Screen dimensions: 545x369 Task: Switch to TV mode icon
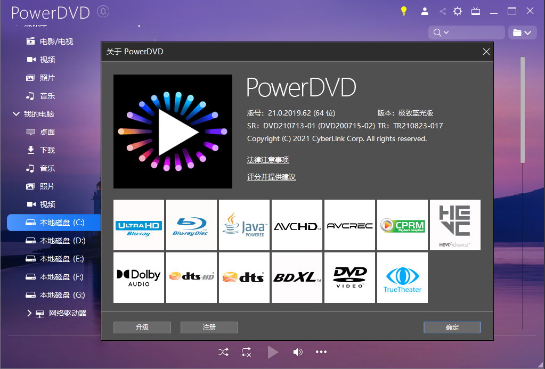pyautogui.click(x=476, y=11)
